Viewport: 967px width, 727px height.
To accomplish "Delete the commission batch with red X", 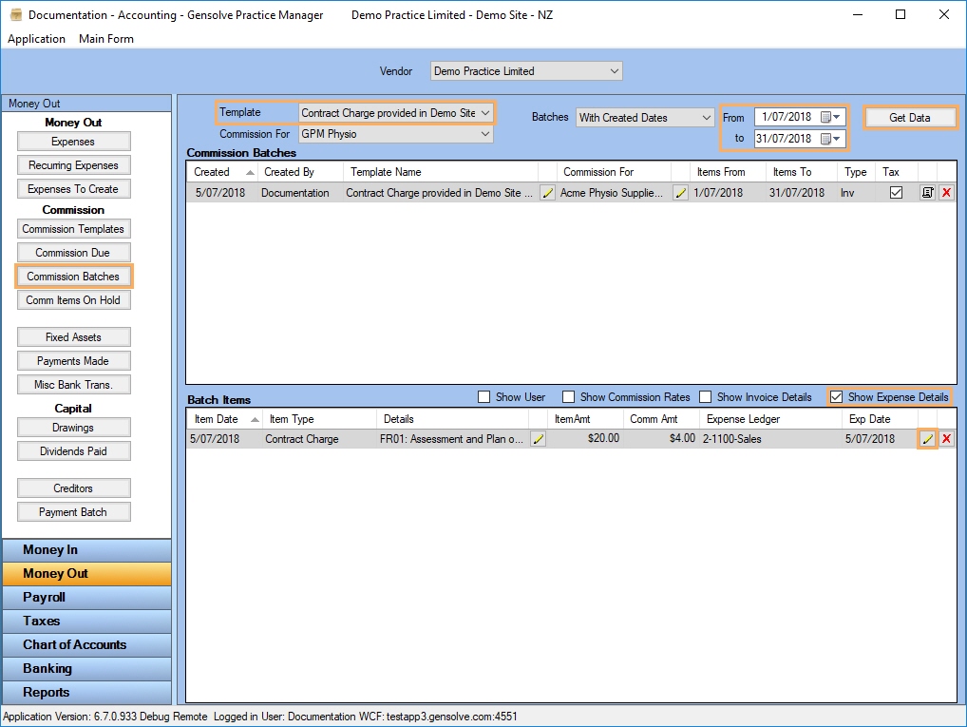I will click(x=946, y=193).
